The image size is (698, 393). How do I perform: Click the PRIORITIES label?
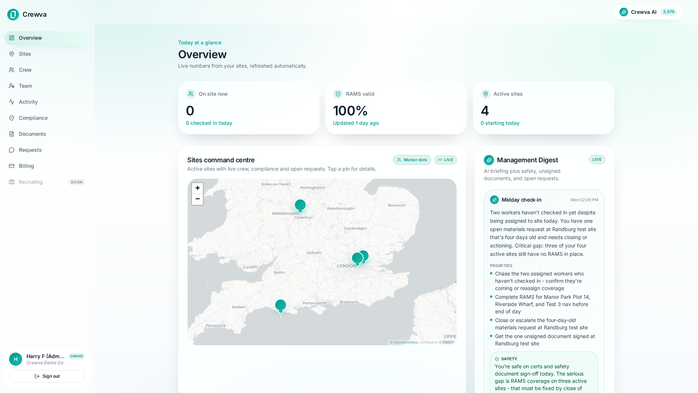[x=501, y=266]
